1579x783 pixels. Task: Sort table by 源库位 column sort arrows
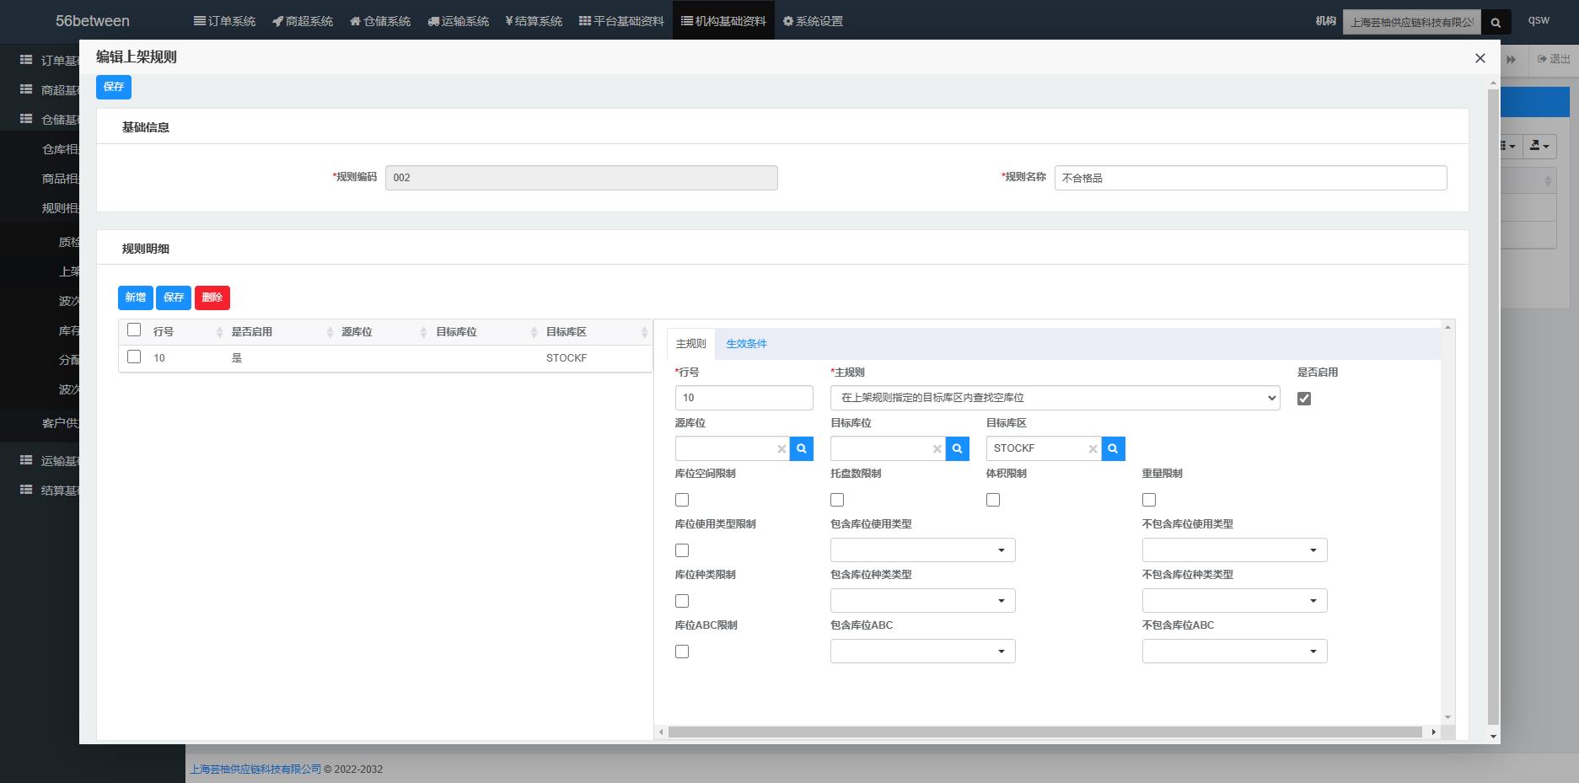pos(423,333)
